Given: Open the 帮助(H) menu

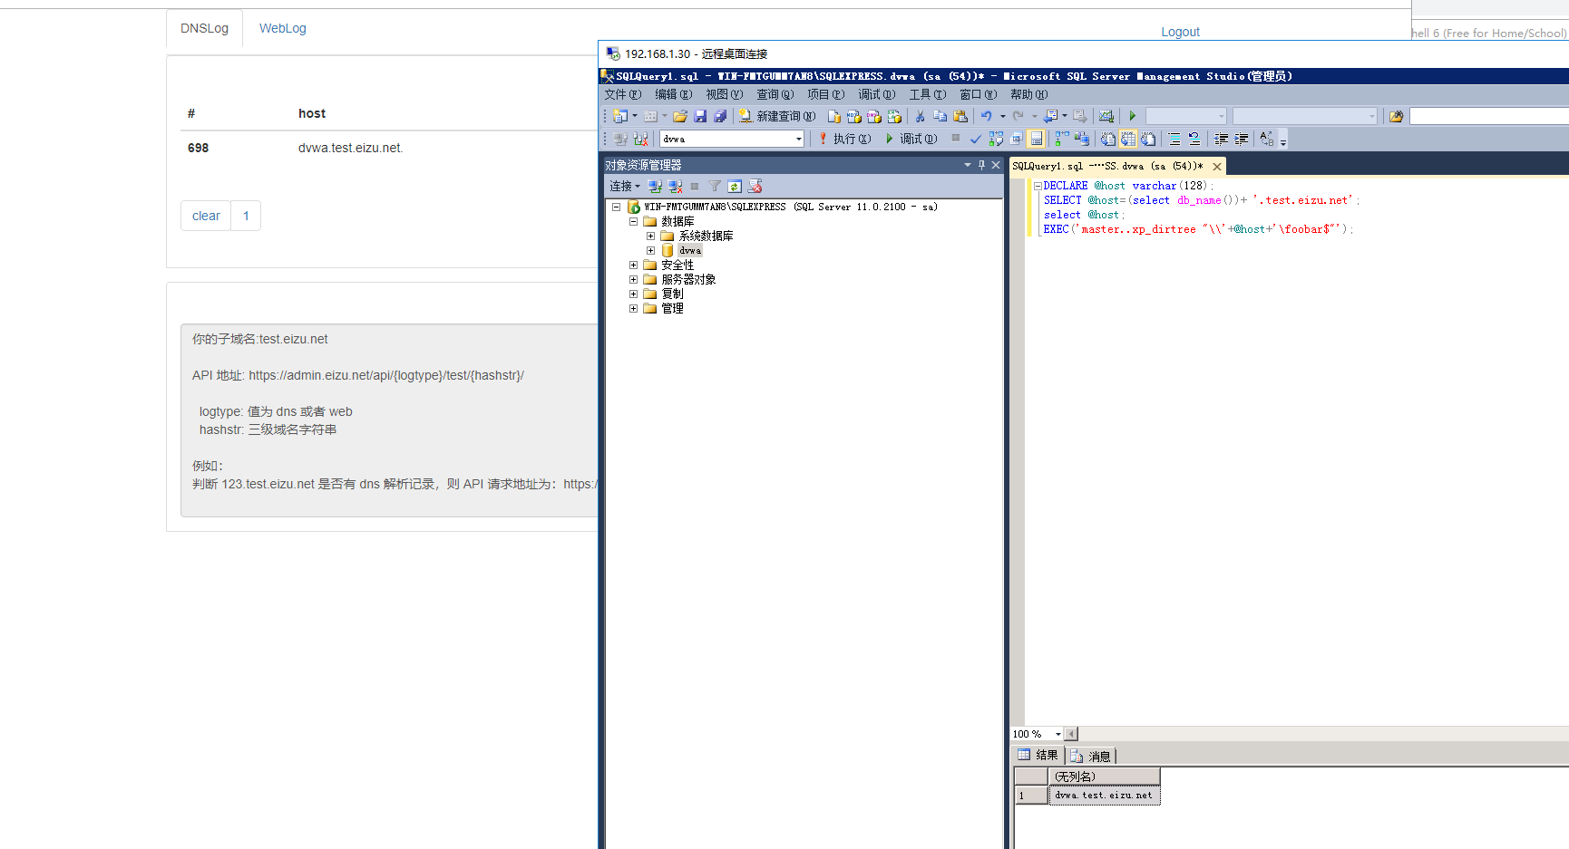Looking at the screenshot, I should point(1029,94).
